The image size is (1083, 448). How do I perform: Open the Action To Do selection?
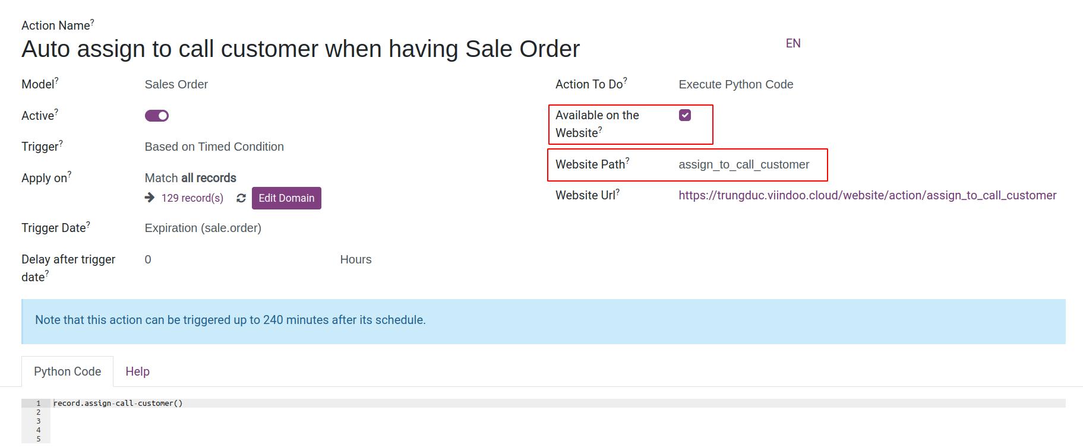[x=735, y=84]
